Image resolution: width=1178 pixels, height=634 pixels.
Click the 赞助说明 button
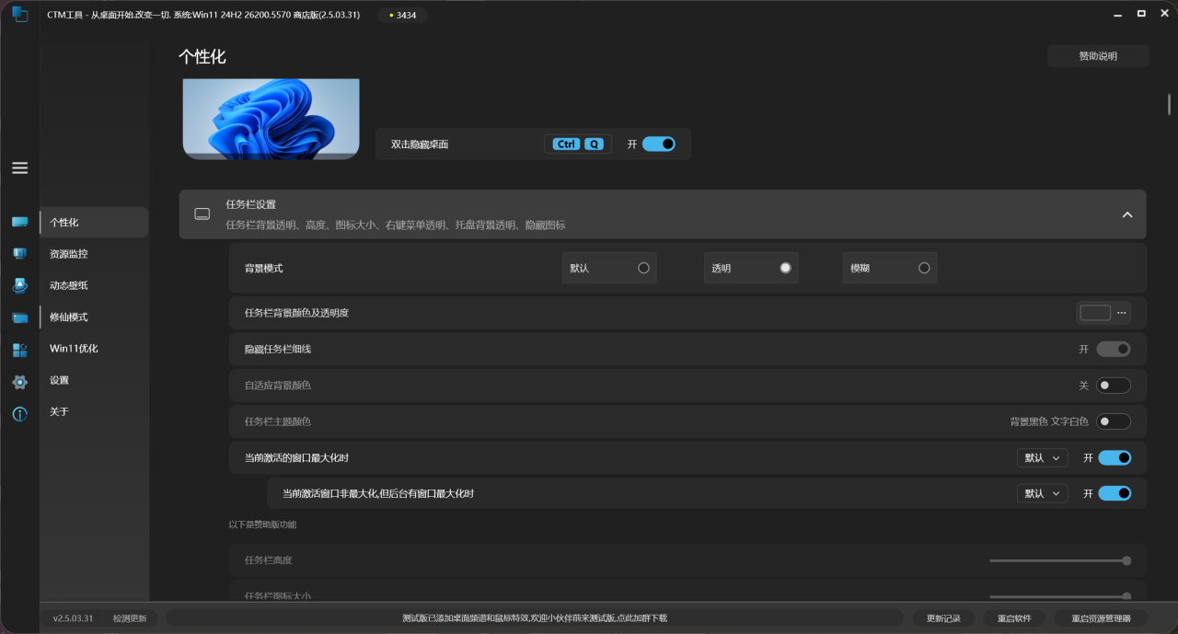click(x=1098, y=56)
